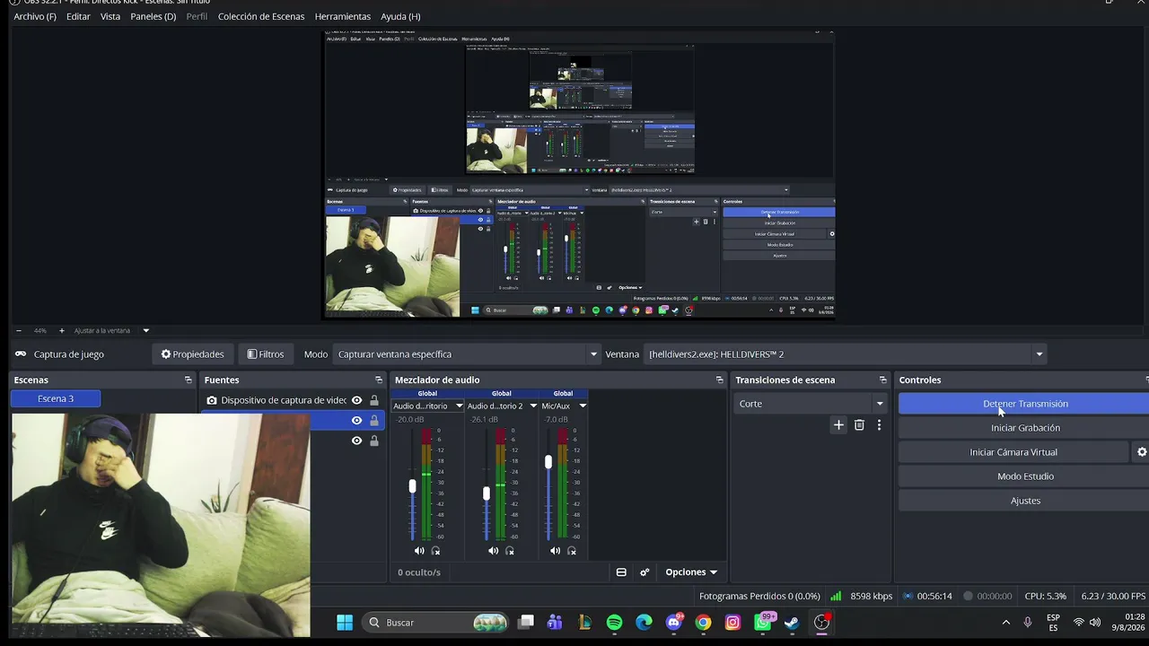Add a new scene transition

pyautogui.click(x=838, y=425)
